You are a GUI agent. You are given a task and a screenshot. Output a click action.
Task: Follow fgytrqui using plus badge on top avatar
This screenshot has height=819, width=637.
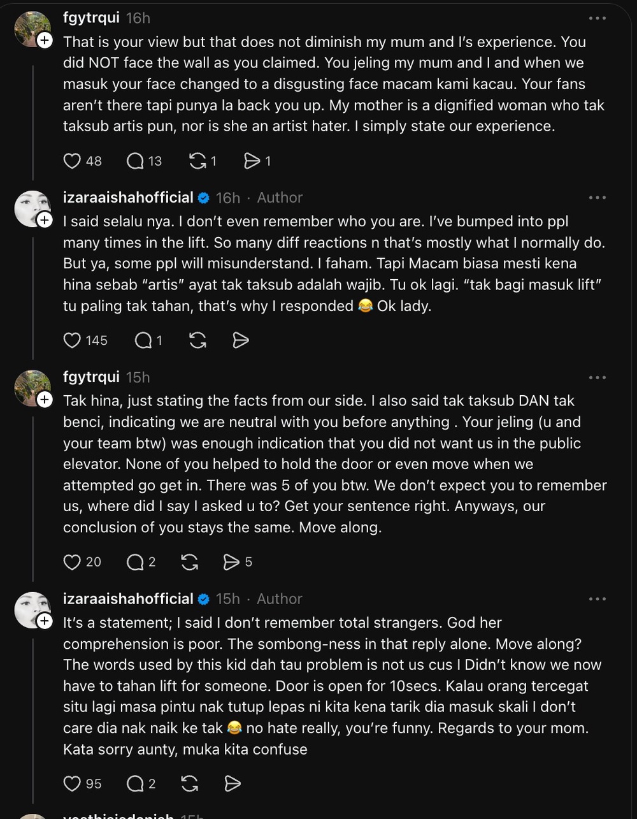(45, 41)
